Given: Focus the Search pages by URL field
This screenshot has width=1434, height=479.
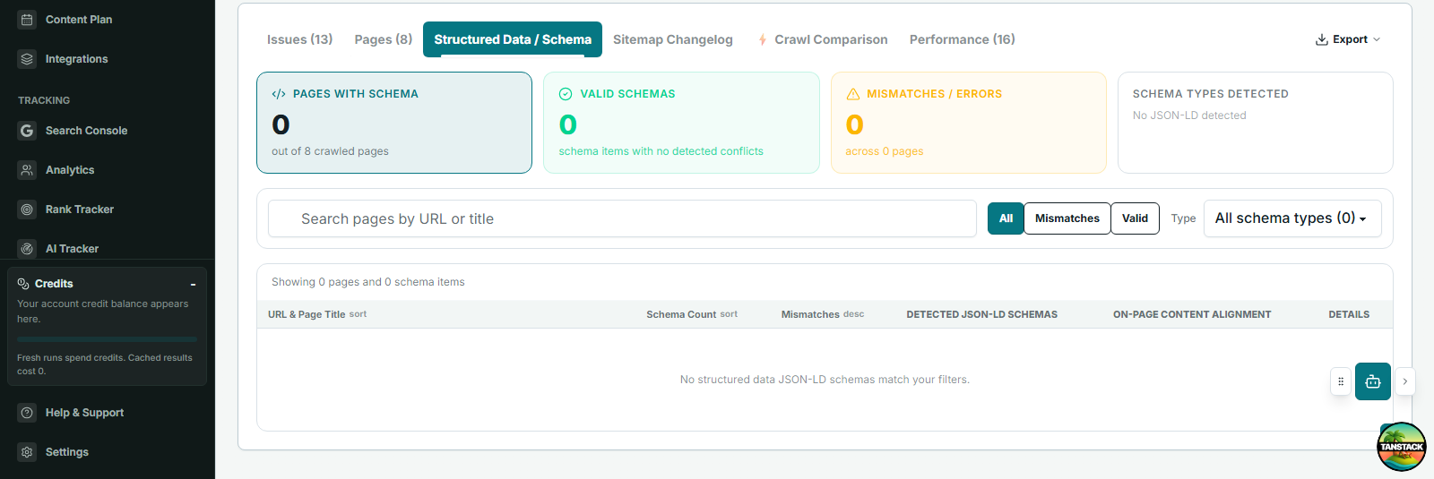Looking at the screenshot, I should [x=622, y=218].
